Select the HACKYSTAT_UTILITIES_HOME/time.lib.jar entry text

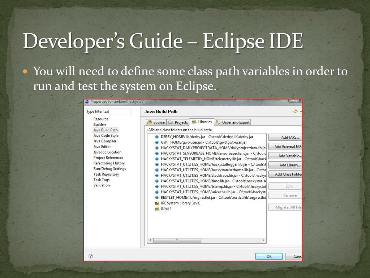click(213, 181)
